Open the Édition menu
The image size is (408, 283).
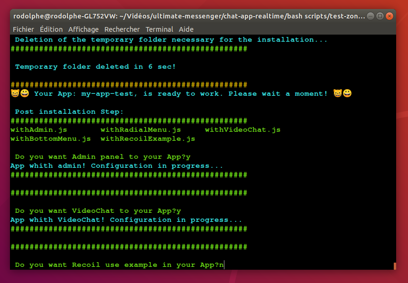[x=51, y=29]
